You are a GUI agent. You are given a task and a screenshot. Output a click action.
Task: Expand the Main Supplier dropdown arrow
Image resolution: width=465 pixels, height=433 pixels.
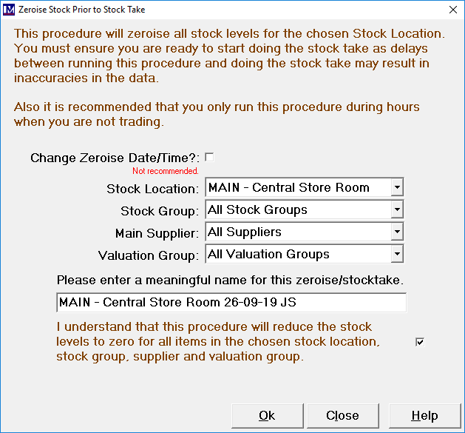click(397, 232)
